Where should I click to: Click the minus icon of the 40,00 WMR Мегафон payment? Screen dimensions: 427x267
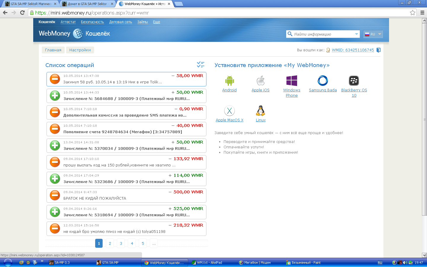click(55, 129)
